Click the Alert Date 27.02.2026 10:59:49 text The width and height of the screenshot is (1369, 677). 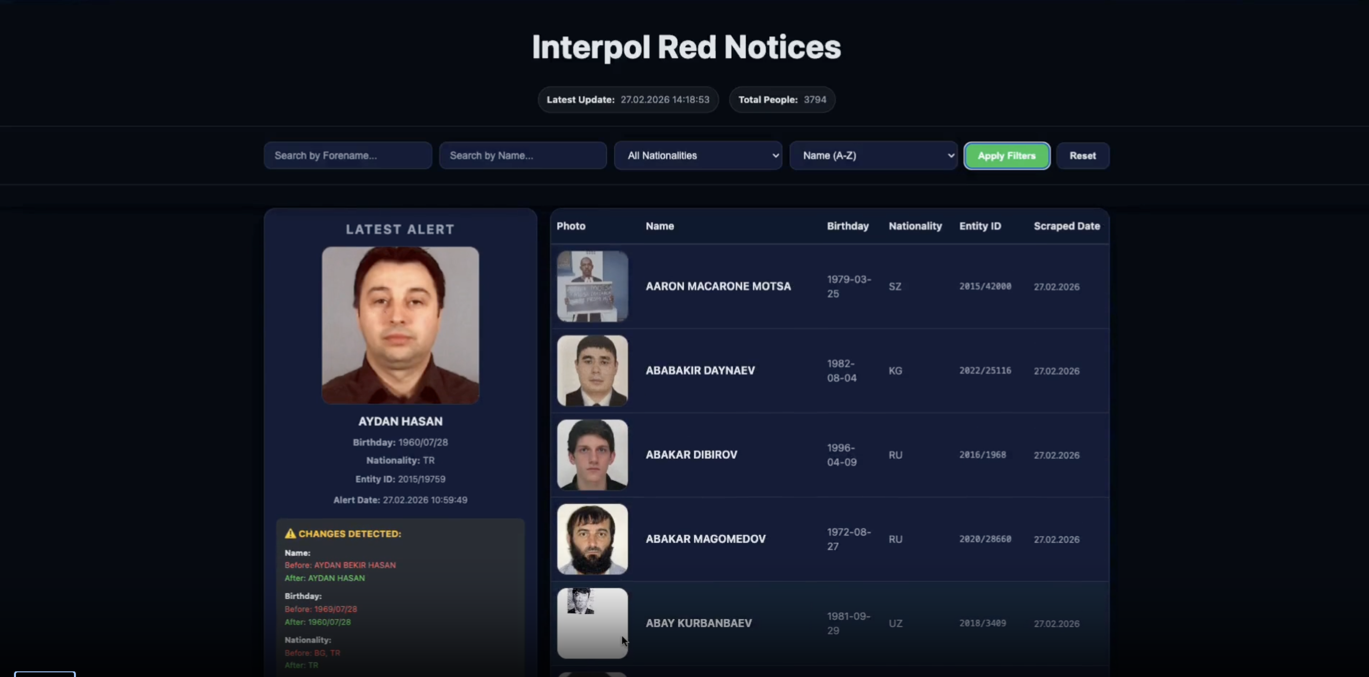tap(400, 500)
